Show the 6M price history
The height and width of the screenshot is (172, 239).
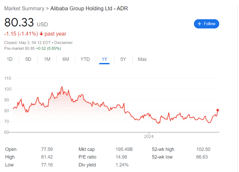[66, 59]
